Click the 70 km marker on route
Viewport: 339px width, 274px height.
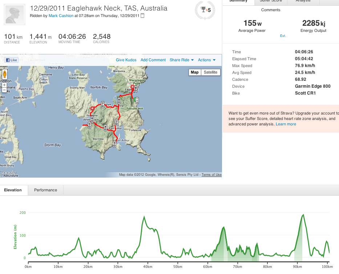point(103,105)
